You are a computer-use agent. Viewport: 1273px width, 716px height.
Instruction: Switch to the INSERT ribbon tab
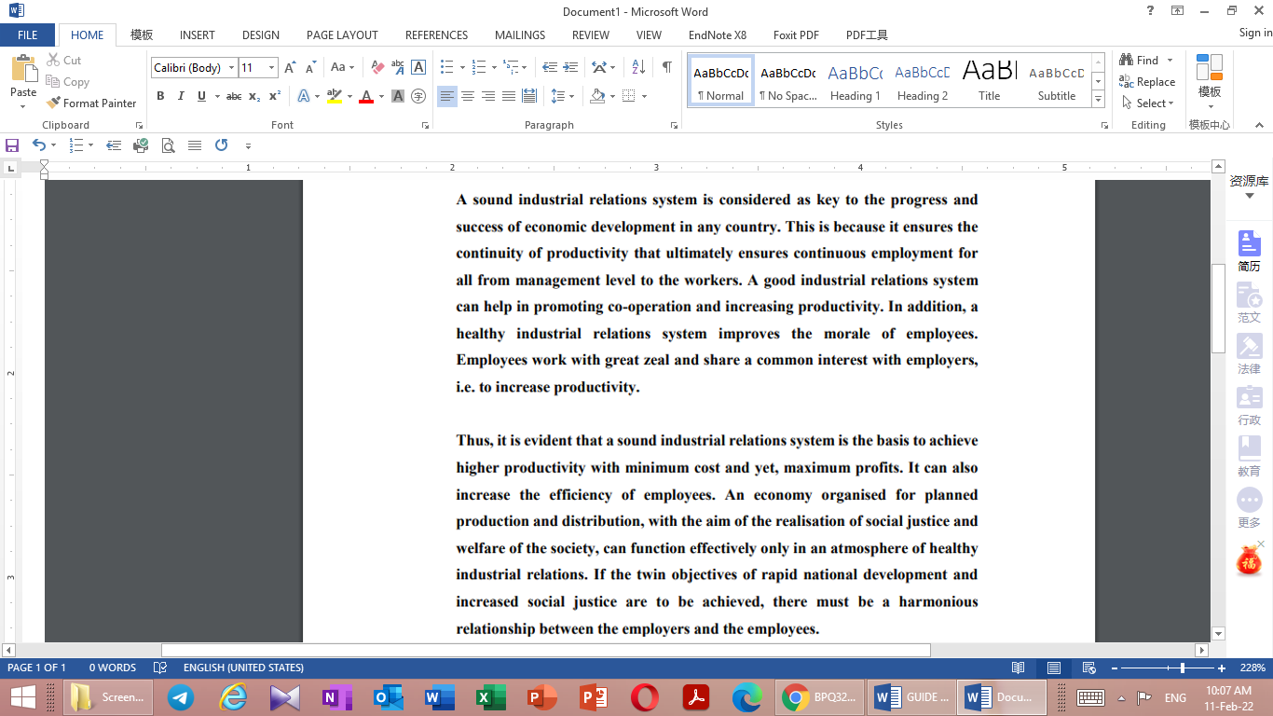point(197,34)
